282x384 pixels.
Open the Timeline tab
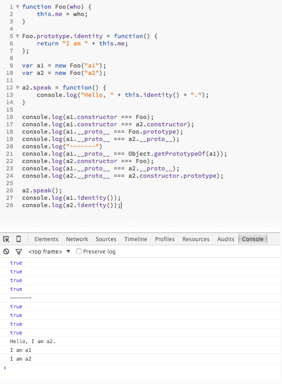click(x=135, y=239)
